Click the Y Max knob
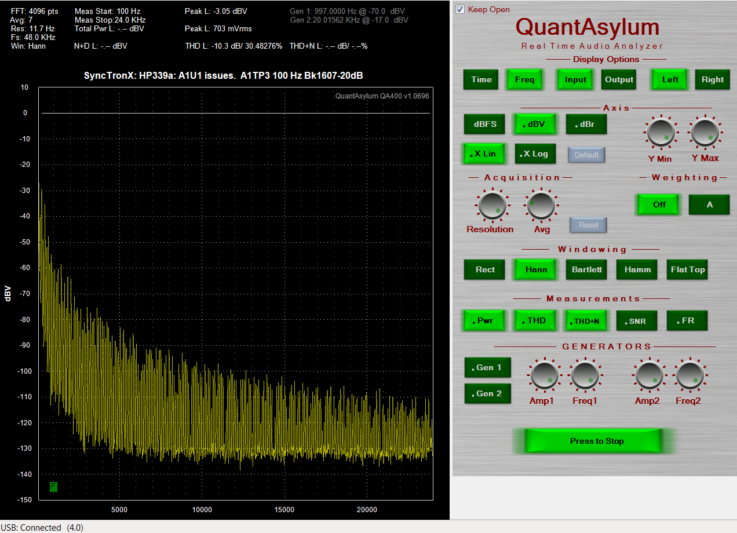This screenshot has height=533, width=737. (x=705, y=133)
